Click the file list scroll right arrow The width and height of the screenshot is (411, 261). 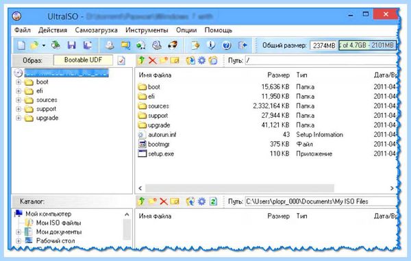(392, 188)
